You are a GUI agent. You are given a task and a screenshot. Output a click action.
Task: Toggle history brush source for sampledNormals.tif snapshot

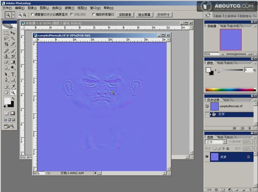point(207,106)
